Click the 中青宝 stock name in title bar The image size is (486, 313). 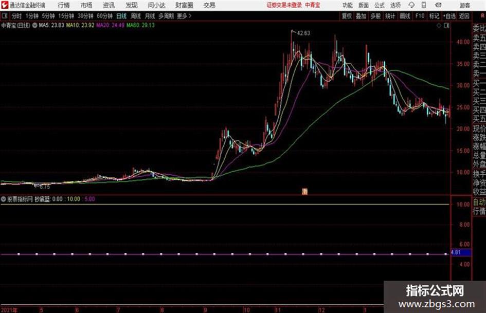pos(313,5)
